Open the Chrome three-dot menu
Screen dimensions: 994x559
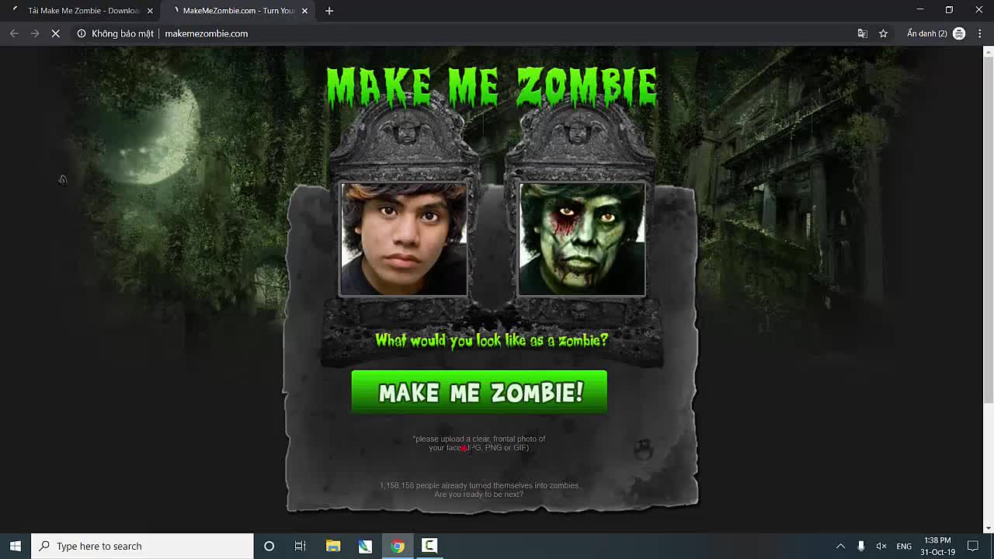(x=980, y=33)
